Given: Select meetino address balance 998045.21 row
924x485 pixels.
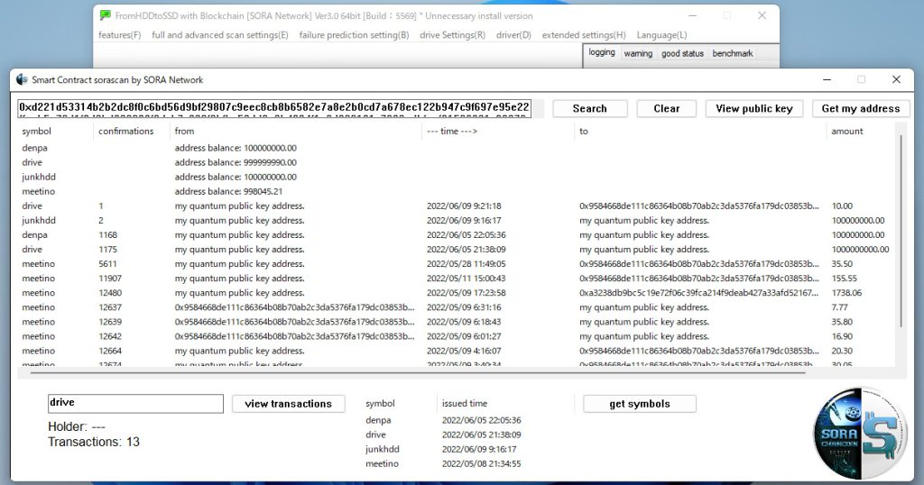Looking at the screenshot, I should [x=454, y=191].
